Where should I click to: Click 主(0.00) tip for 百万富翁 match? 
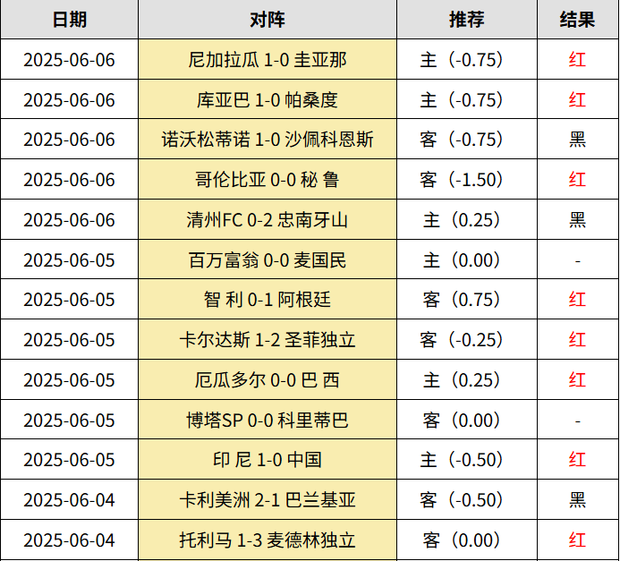coord(462,260)
